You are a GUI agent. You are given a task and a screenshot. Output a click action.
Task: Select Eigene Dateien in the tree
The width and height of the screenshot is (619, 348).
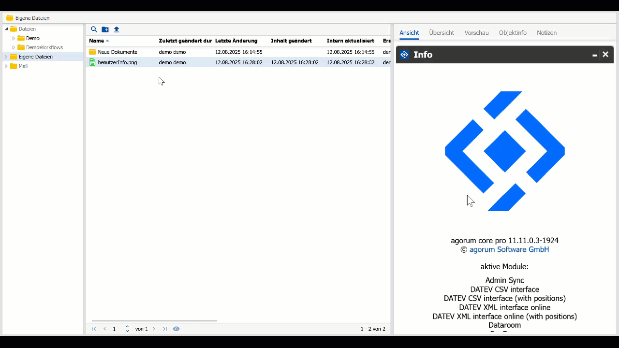coord(36,57)
